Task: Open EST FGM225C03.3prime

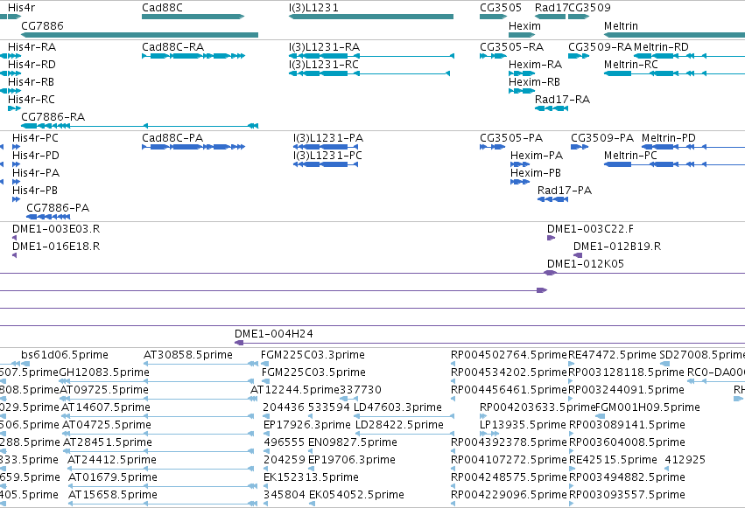Action: coord(313,355)
